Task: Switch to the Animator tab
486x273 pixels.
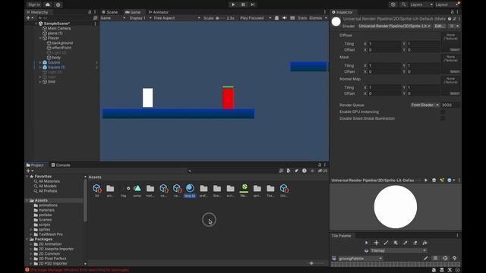Action: [x=159, y=12]
